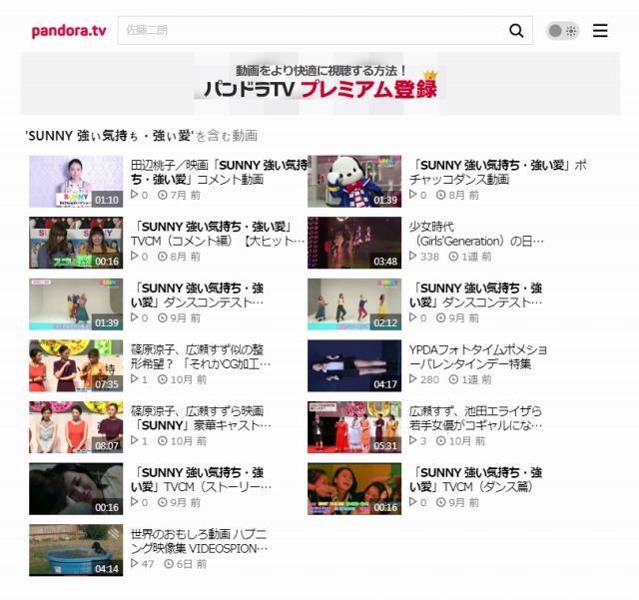Image resolution: width=639 pixels, height=600 pixels.
Task: Open the hamburger menu
Action: coord(600,31)
